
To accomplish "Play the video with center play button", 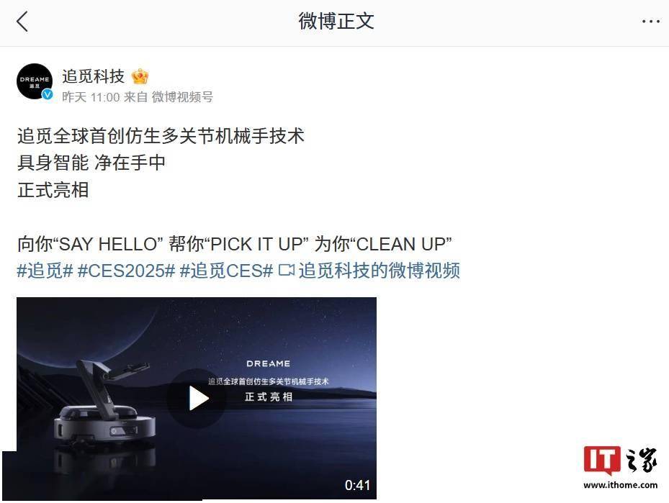I will [x=197, y=399].
